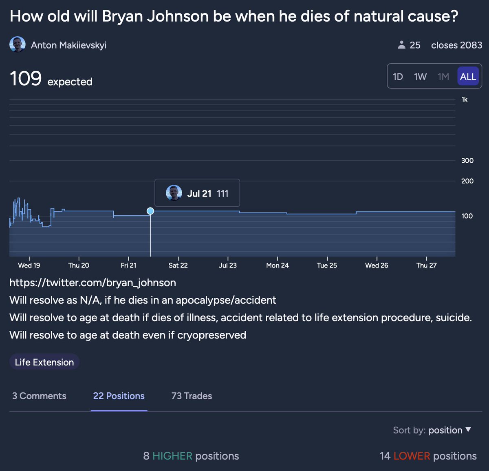This screenshot has width=489, height=471.
Task: Click the avatar in the chart tooltip
Action: click(174, 193)
